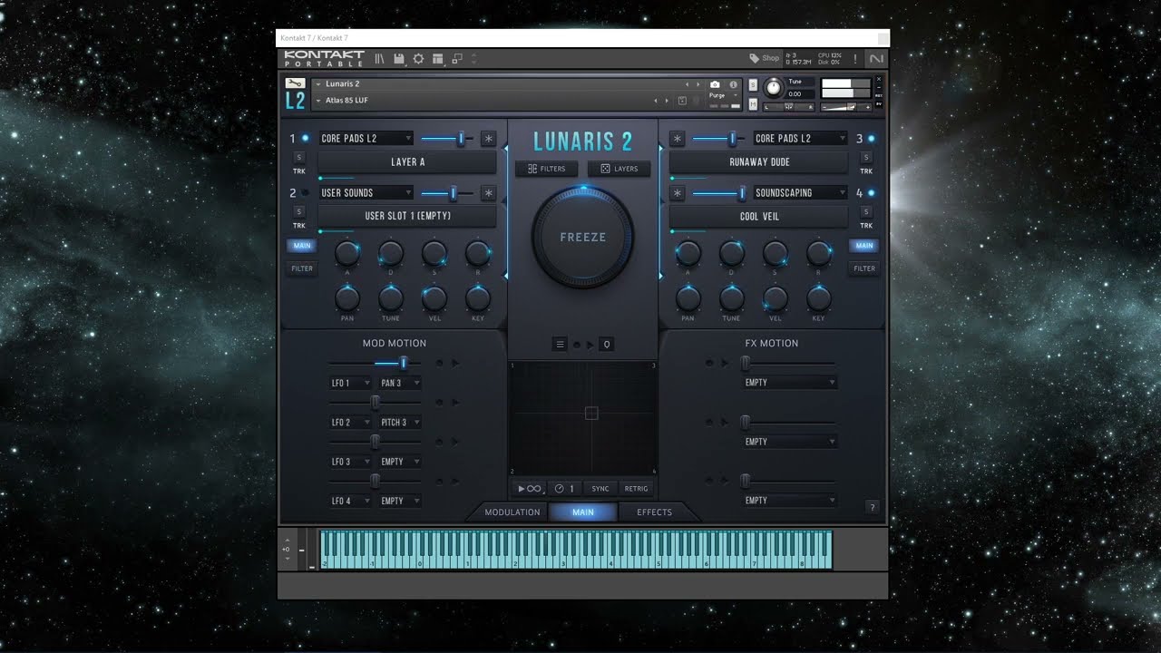Solo the instrument with header S button
Screen dimensions: 1161x653
click(753, 84)
